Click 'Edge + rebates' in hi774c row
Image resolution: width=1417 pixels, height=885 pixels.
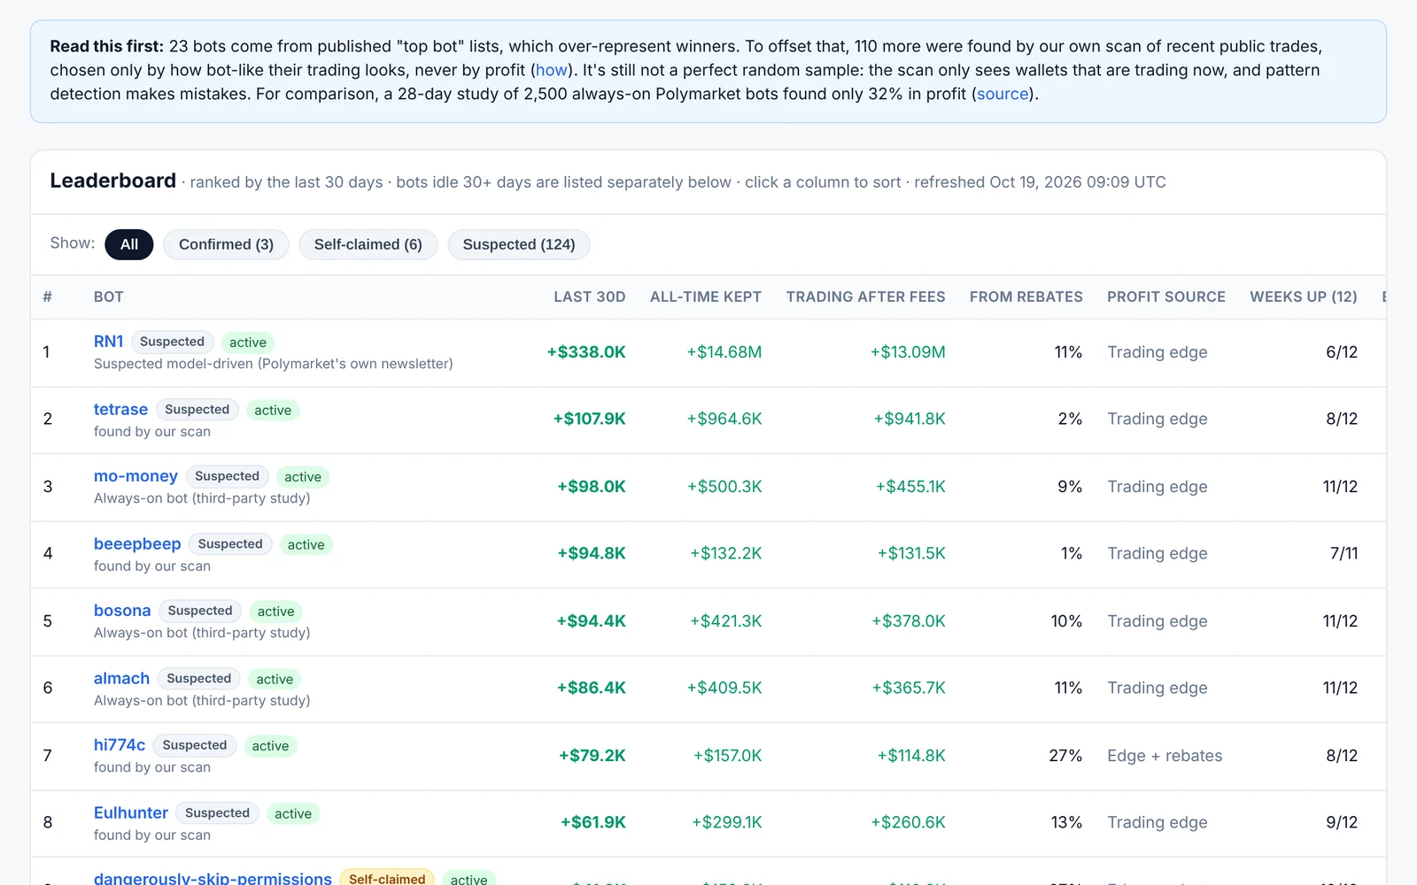pyautogui.click(x=1165, y=756)
